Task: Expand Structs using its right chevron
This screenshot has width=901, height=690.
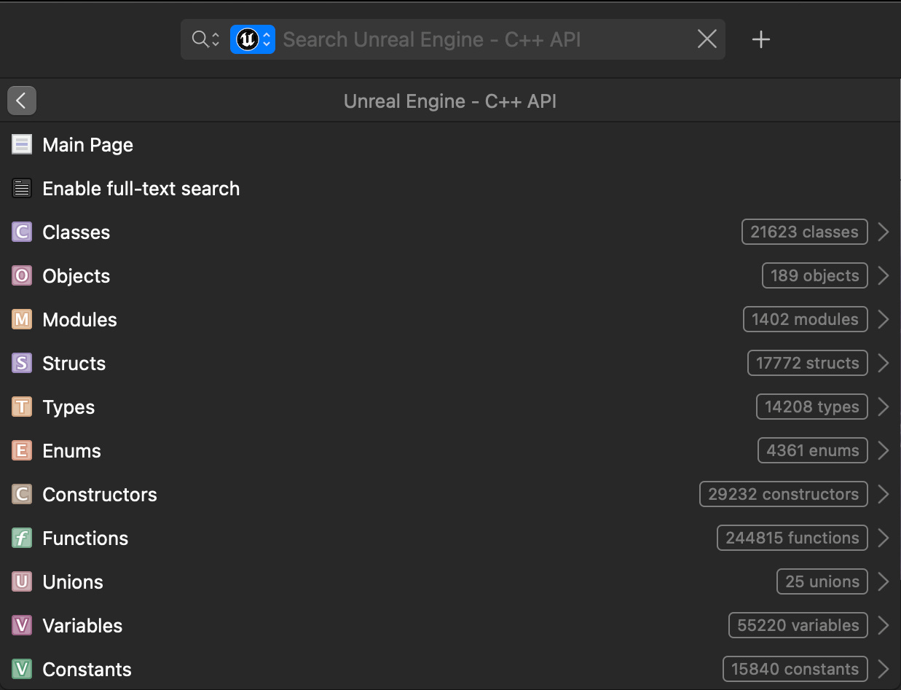Action: (884, 364)
